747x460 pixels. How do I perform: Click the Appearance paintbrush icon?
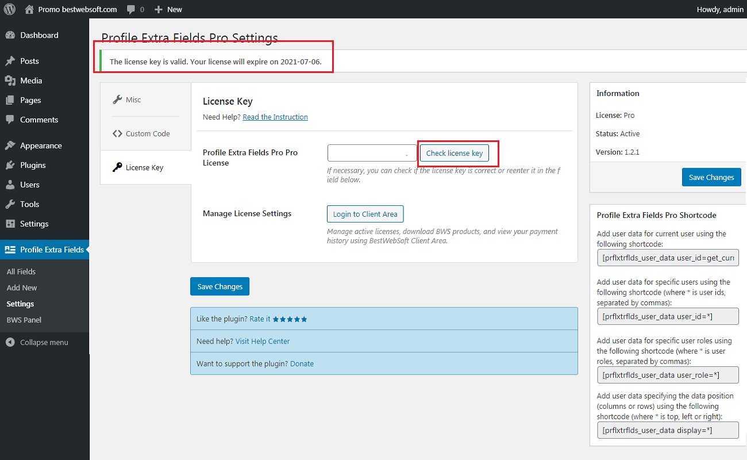click(10, 145)
